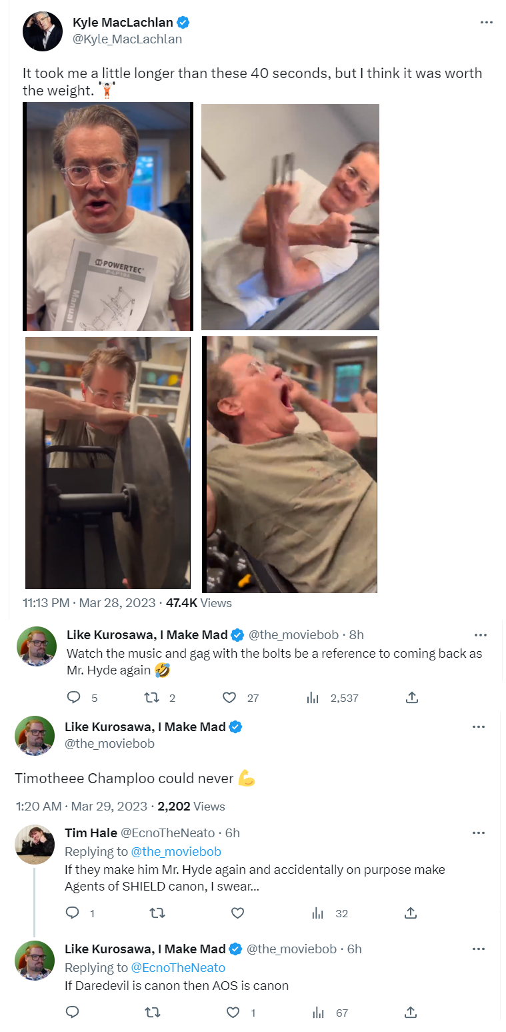Like the Mr. Hyde bolts tweet
The width and height of the screenshot is (506, 1032).
point(229,697)
